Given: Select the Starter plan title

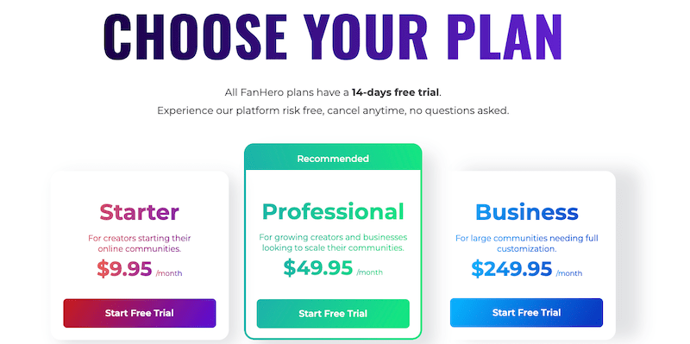Looking at the screenshot, I should 139,212.
